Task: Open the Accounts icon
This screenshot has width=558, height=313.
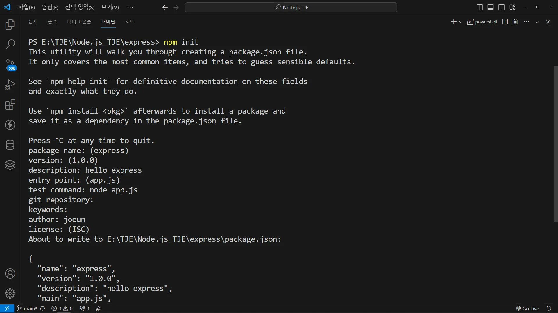Action: (x=10, y=274)
